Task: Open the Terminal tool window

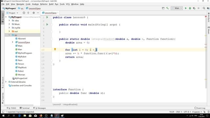Action: [x=25, y=108]
